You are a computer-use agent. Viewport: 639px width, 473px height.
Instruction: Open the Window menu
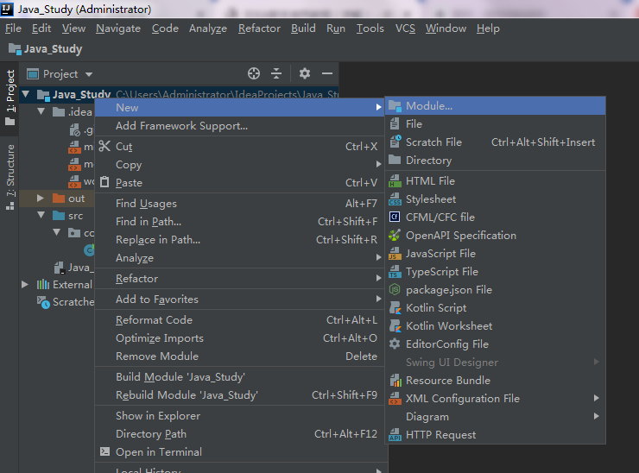pyautogui.click(x=446, y=28)
